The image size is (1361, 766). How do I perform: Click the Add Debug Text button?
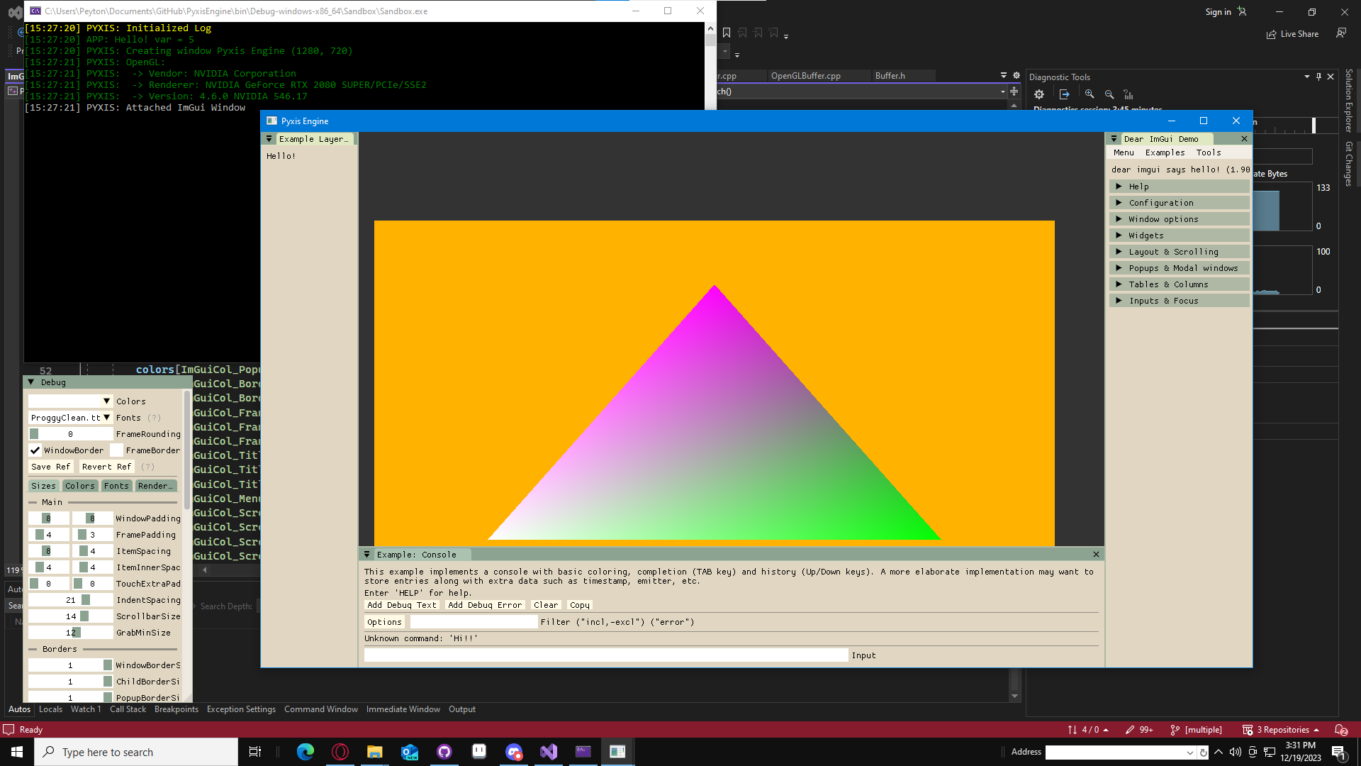click(402, 605)
